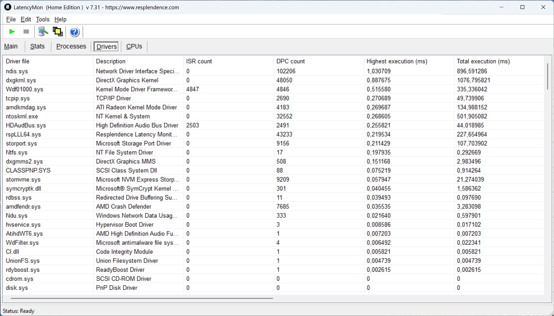The width and height of the screenshot is (554, 316).
Task: Click the overlapping windows toolbar icon
Action: coord(57,32)
